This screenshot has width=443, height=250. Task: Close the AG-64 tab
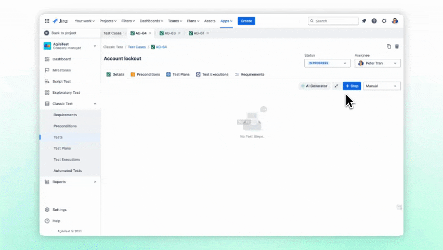(150, 33)
